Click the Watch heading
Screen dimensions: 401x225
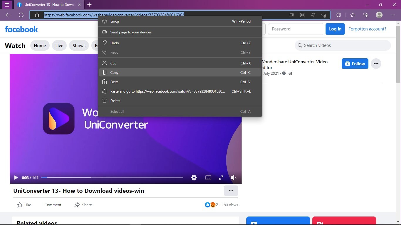(x=15, y=45)
